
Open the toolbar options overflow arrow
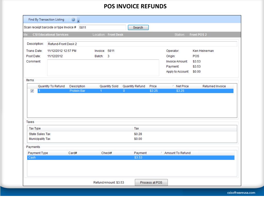point(78,21)
